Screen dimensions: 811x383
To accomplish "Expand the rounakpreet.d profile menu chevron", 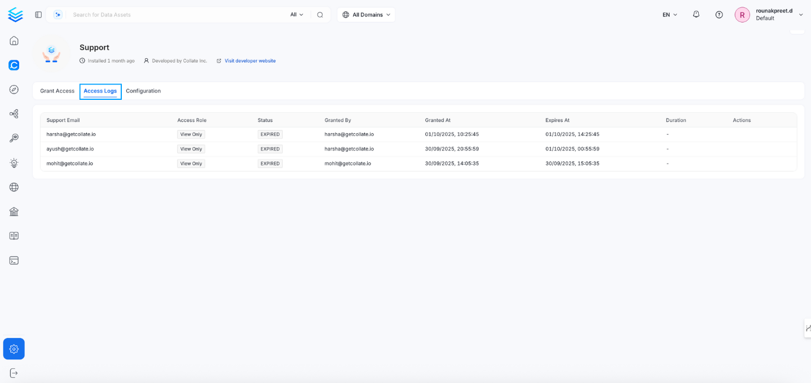I will point(801,15).
